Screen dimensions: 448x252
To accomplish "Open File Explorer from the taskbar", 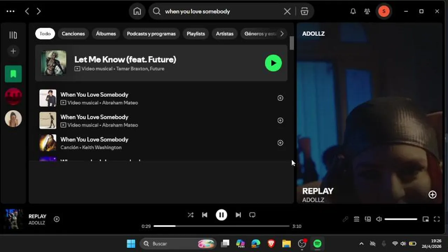I will pyautogui.click(x=286, y=244).
